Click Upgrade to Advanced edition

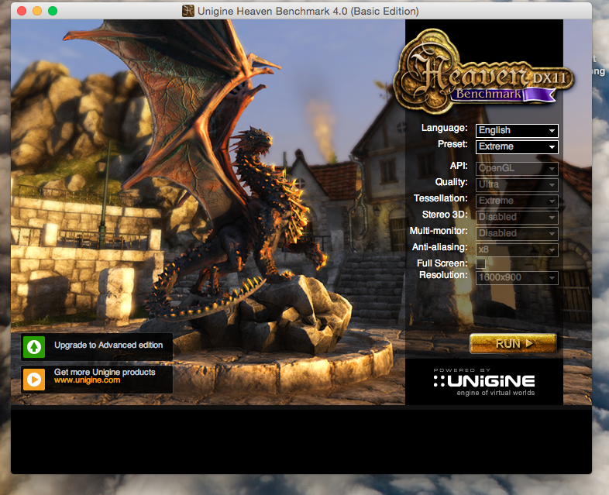pyautogui.click(x=108, y=345)
